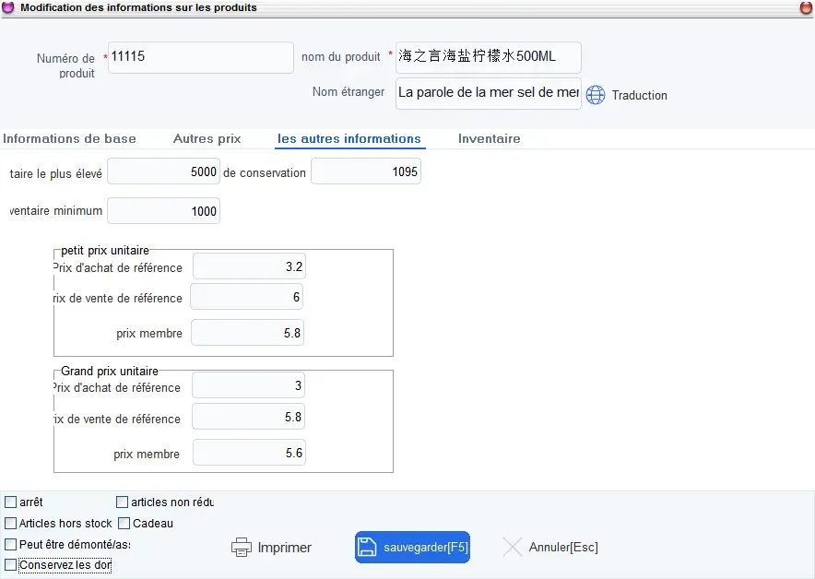Click the de conservation label
Viewport: 815px width, 579px height.
[265, 173]
